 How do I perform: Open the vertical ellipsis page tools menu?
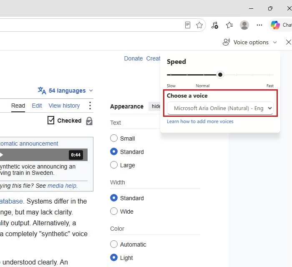pos(90,106)
